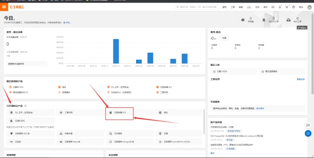
Task: Open the 费用 (fees) header menu
Action: 224,7
